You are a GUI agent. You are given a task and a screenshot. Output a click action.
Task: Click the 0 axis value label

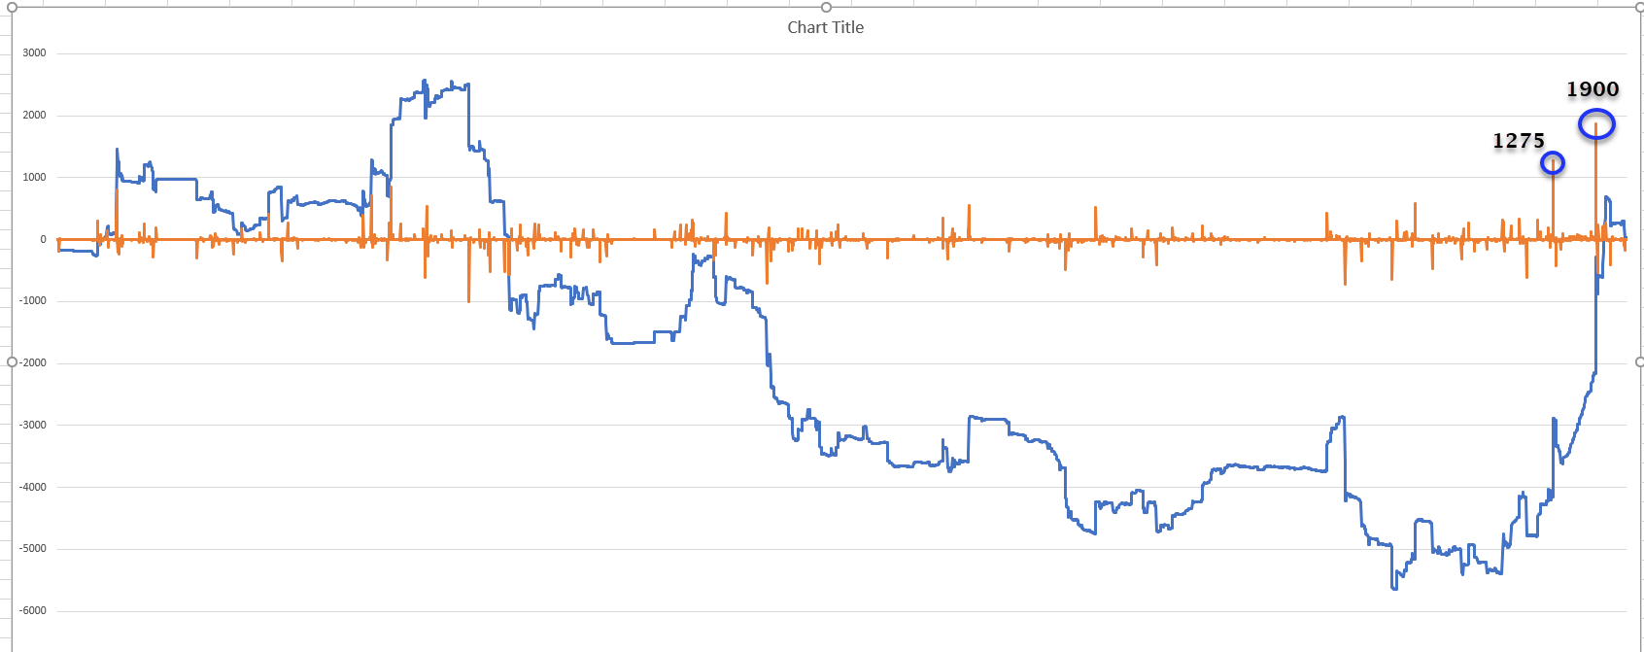(43, 239)
